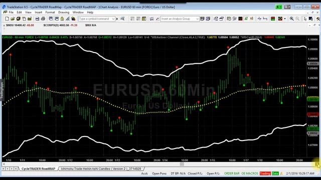Click the green candlestick bars icon

(x=246, y=19)
